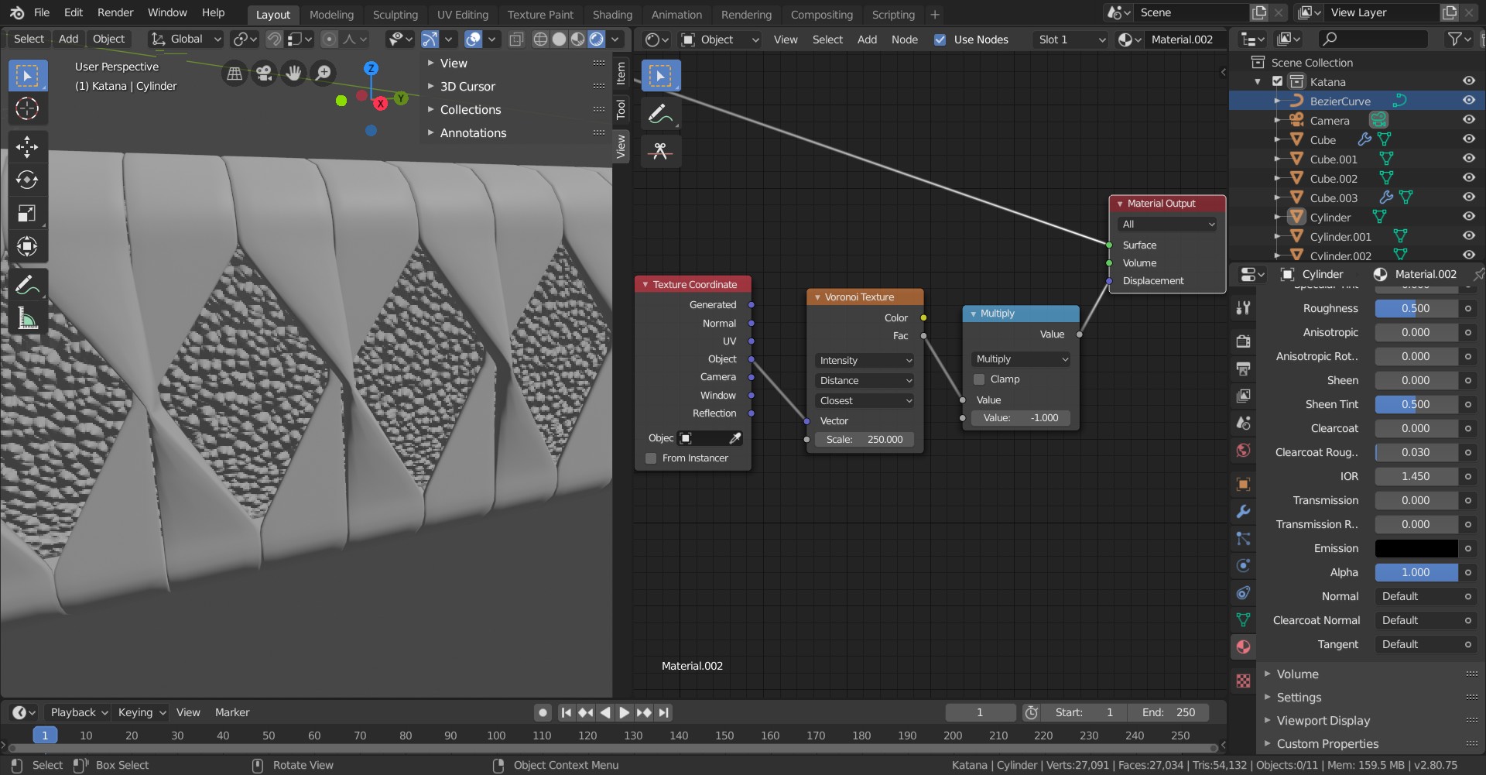Viewport: 1486px width, 775px height.
Task: Select the Measure tool in viewport
Action: (x=27, y=318)
